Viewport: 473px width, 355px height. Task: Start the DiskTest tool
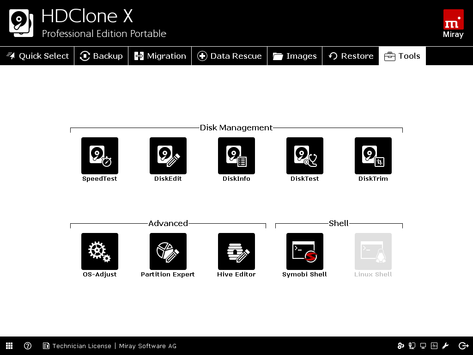click(305, 156)
